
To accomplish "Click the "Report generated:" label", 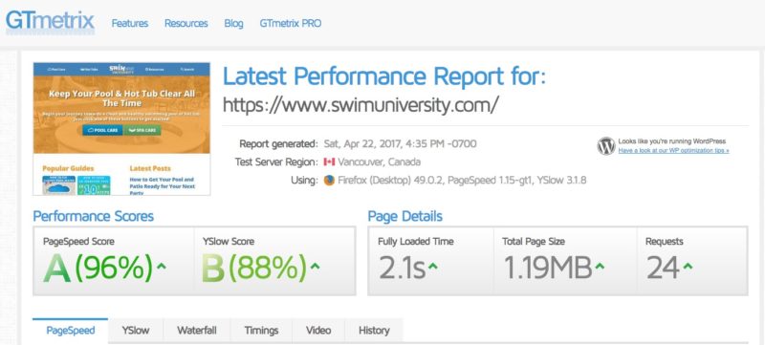I will 278,143.
